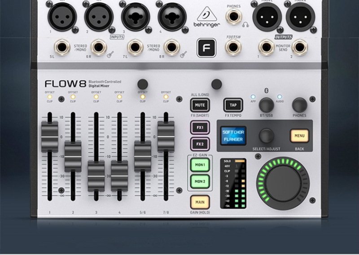The image size is (359, 255).
Task: Click the MAIN L XLR output
Action: click(x=267, y=17)
